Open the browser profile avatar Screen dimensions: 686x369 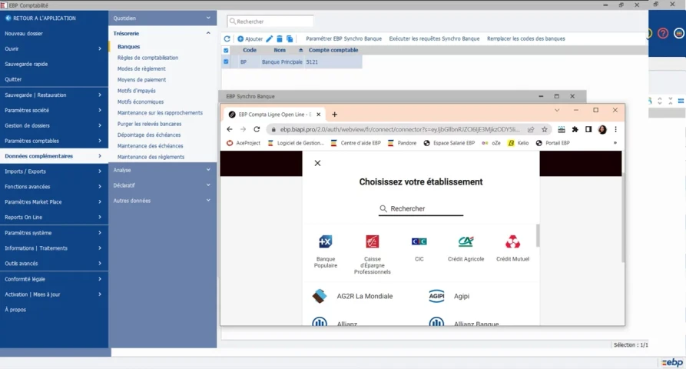602,130
